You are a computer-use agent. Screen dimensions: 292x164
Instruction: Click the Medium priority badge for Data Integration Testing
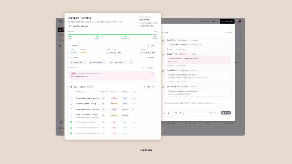click(x=114, y=104)
